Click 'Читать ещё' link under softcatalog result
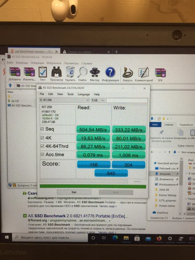Viewport: 195px width, 260px height. [108, 206]
